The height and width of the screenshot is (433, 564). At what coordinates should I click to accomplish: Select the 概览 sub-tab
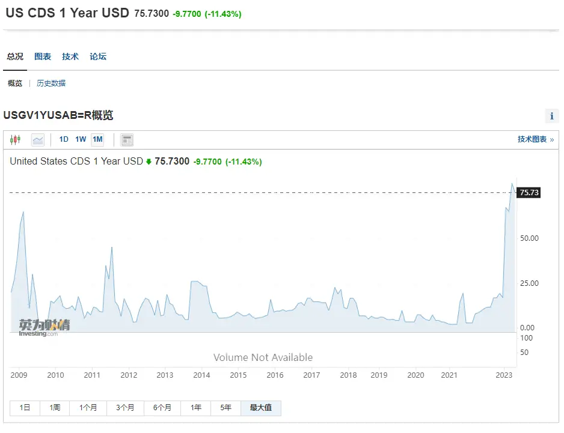(x=15, y=83)
